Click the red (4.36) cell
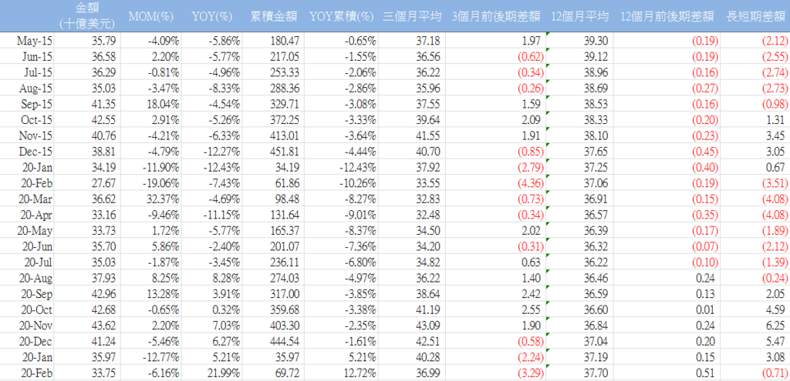790x381 pixels. click(x=532, y=183)
